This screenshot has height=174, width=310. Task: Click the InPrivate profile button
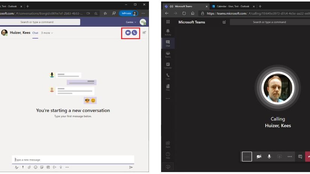129,14
